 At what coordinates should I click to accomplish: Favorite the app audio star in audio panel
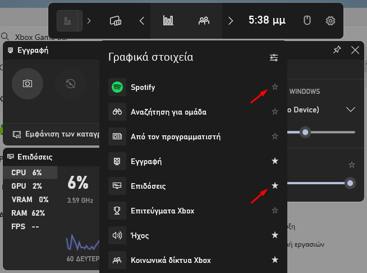click(351, 165)
